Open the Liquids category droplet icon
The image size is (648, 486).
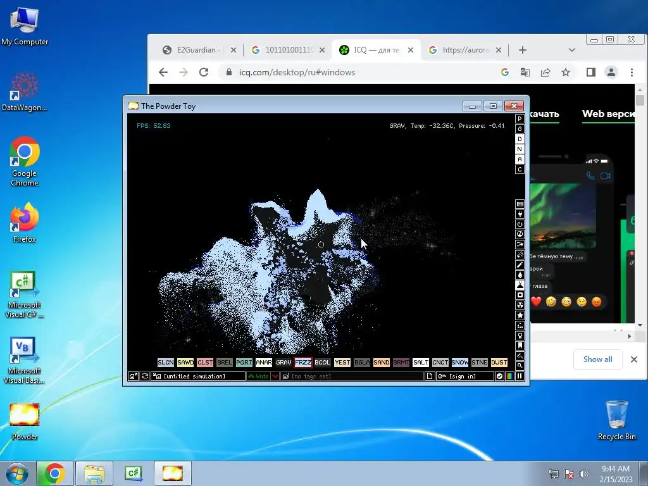tap(520, 275)
